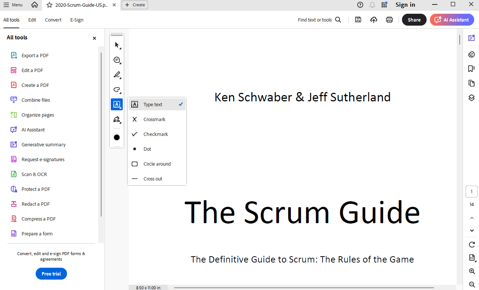Print the document using printer icon

click(x=389, y=20)
